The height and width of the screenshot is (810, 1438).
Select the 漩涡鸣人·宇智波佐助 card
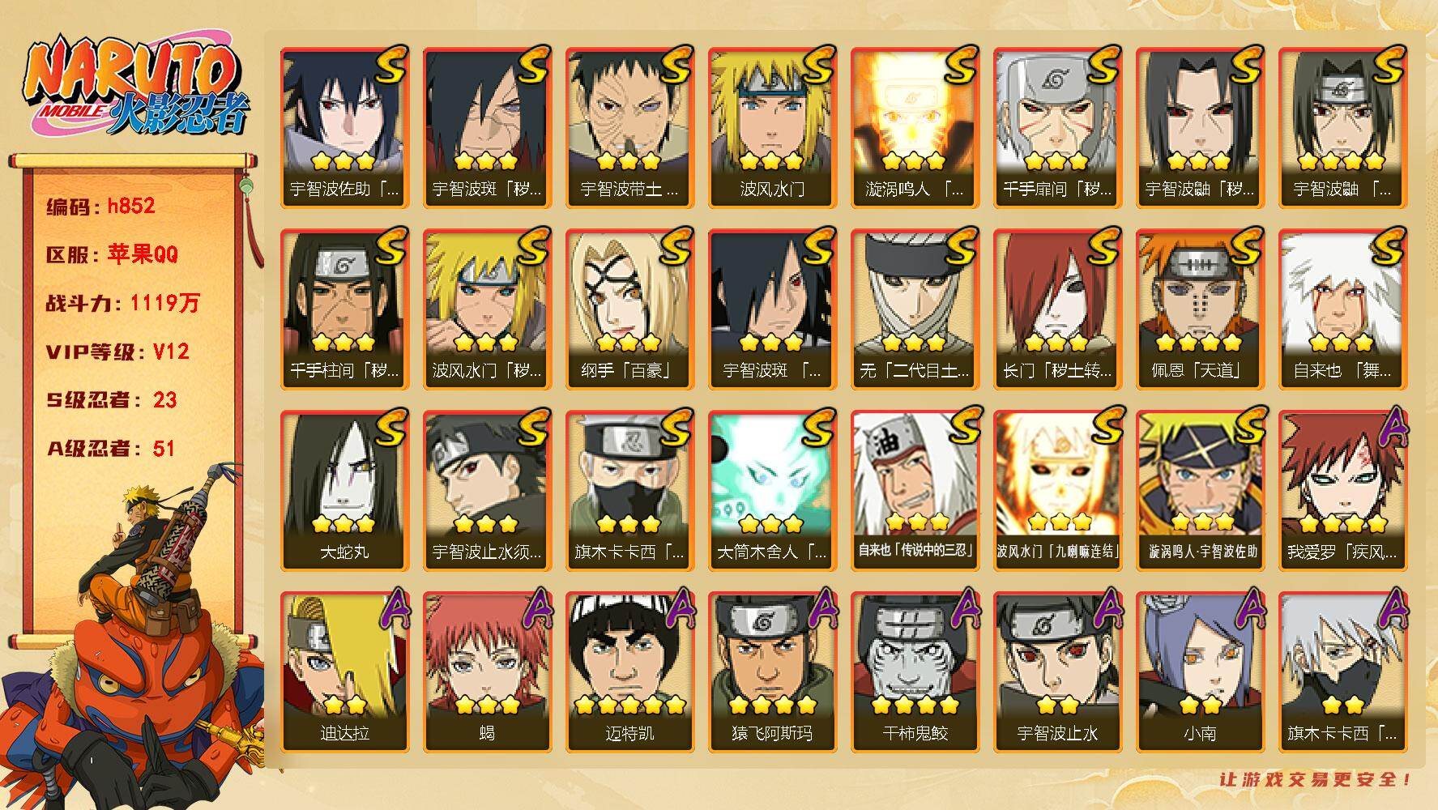tap(1201, 490)
